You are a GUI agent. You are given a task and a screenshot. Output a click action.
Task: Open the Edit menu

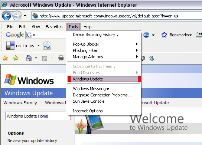(x=22, y=27)
